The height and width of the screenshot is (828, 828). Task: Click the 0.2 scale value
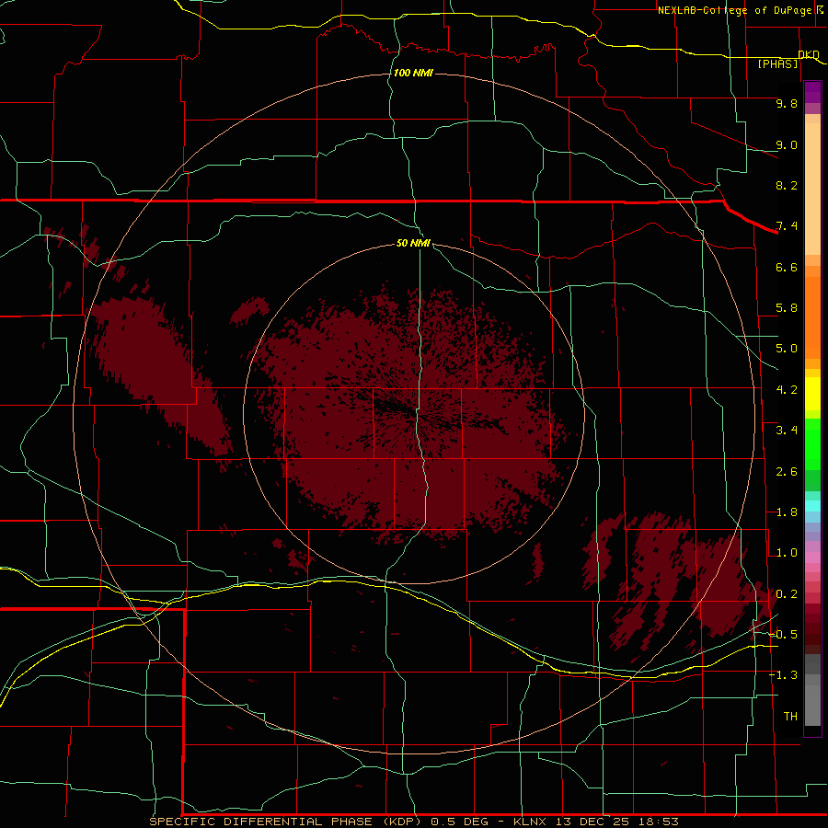[787, 594]
